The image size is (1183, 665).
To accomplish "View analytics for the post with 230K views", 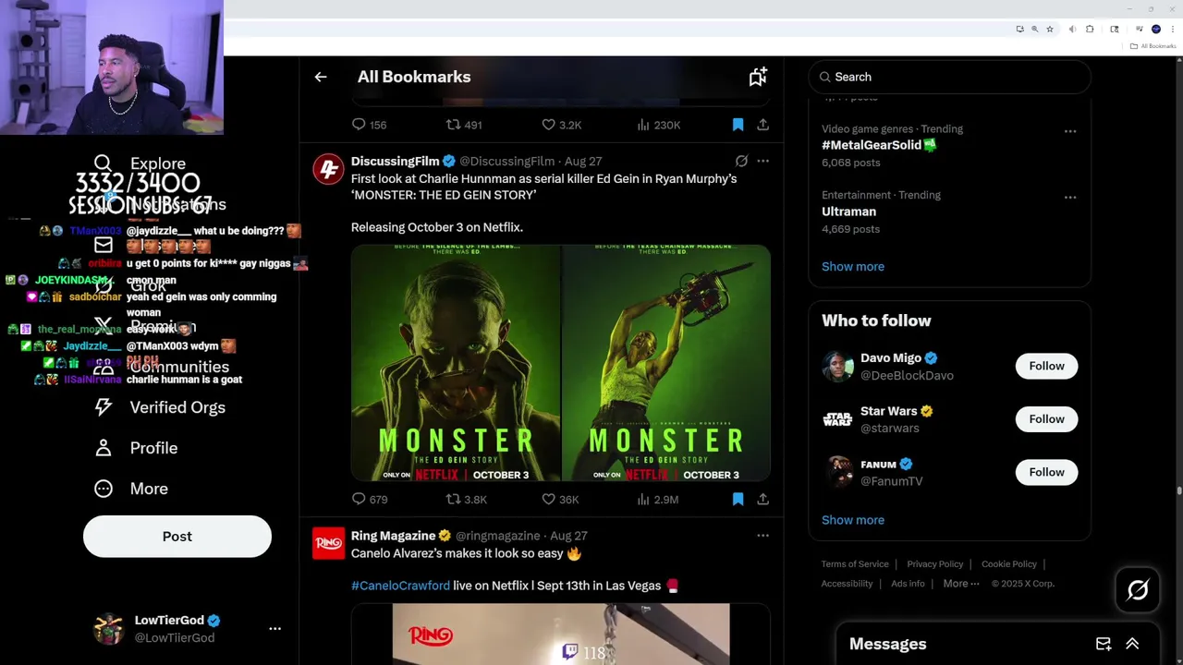I will [x=658, y=125].
